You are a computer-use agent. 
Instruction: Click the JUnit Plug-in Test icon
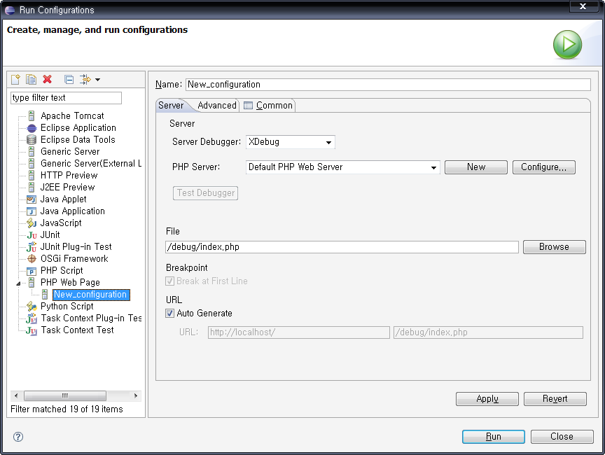point(32,247)
